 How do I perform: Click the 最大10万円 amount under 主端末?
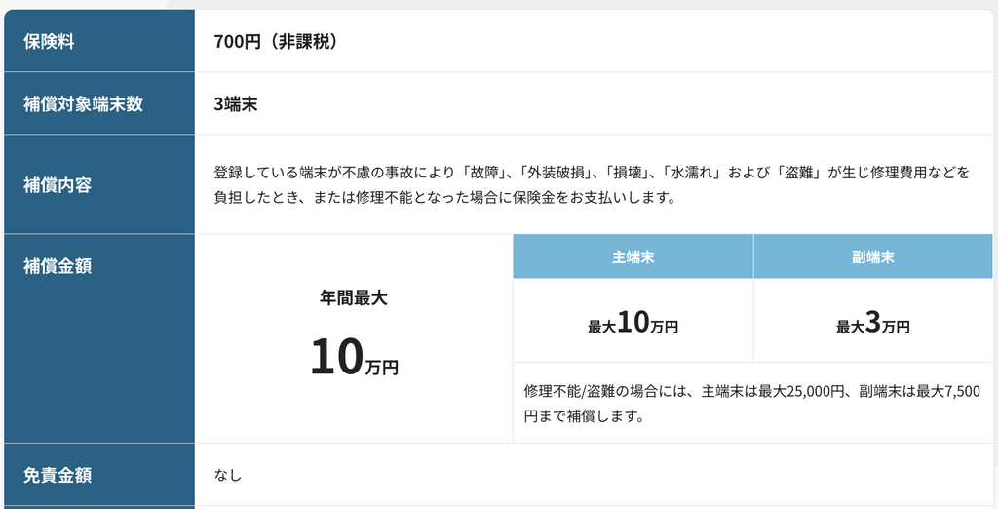point(633,324)
